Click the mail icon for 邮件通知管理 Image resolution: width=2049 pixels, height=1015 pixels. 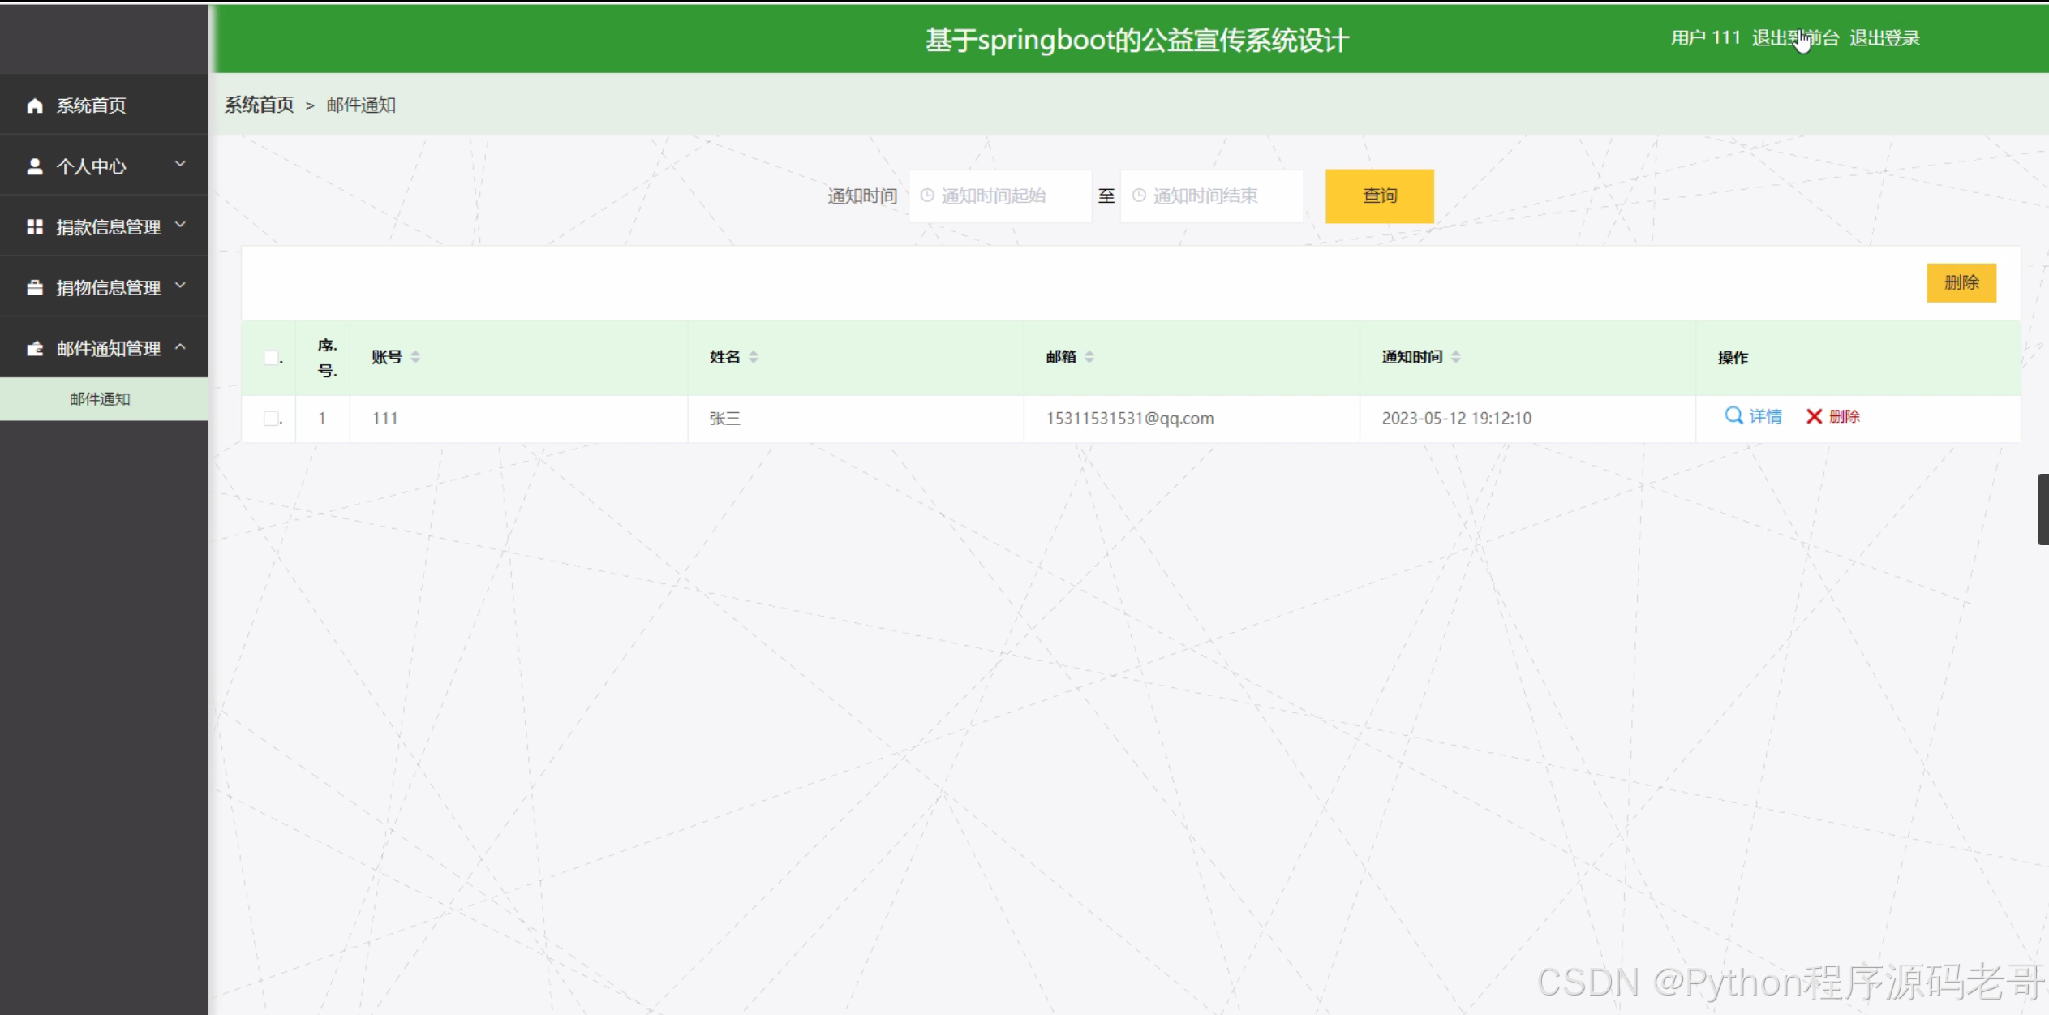tap(34, 349)
